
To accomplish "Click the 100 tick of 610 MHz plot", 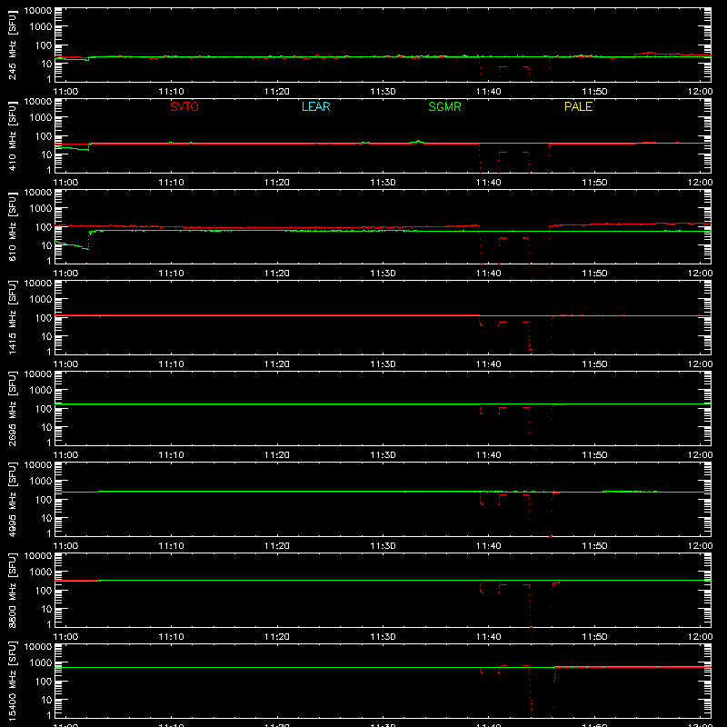I will [44, 227].
